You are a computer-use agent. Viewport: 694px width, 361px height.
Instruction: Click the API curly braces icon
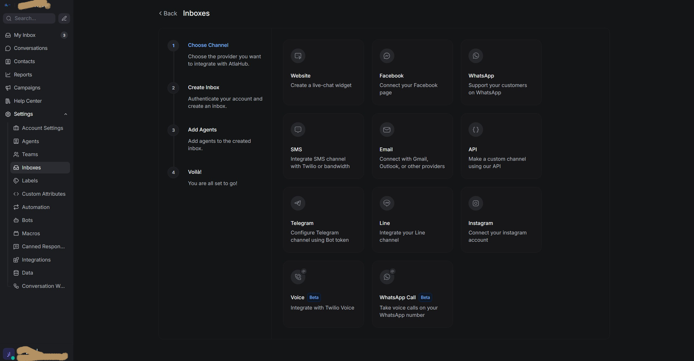pos(476,130)
